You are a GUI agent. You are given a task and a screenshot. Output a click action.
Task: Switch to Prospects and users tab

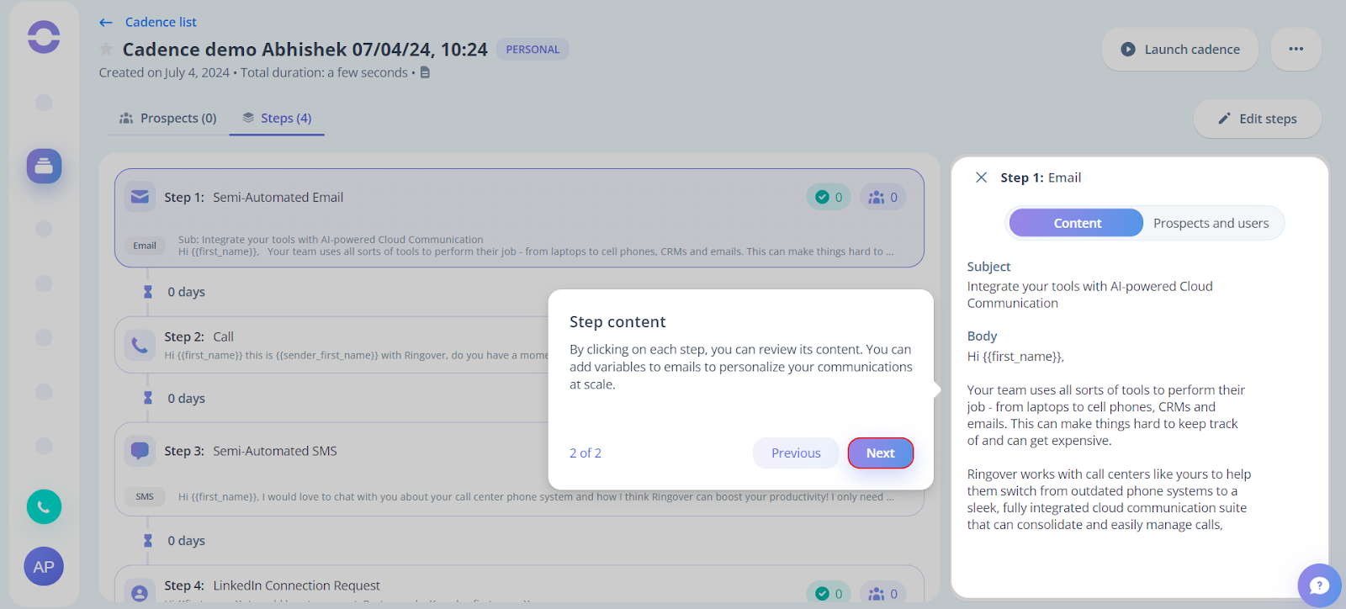coord(1211,223)
